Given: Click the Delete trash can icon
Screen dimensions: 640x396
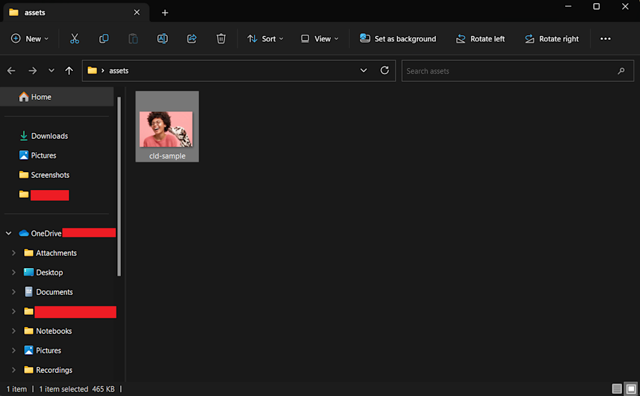Looking at the screenshot, I should (x=221, y=39).
